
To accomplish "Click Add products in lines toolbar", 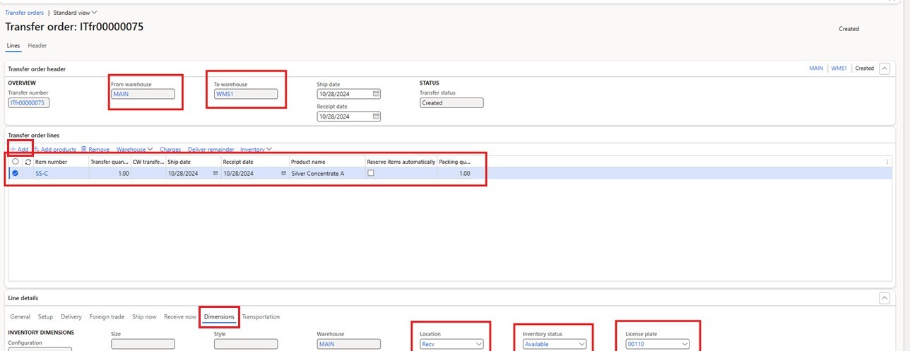I will pos(55,150).
